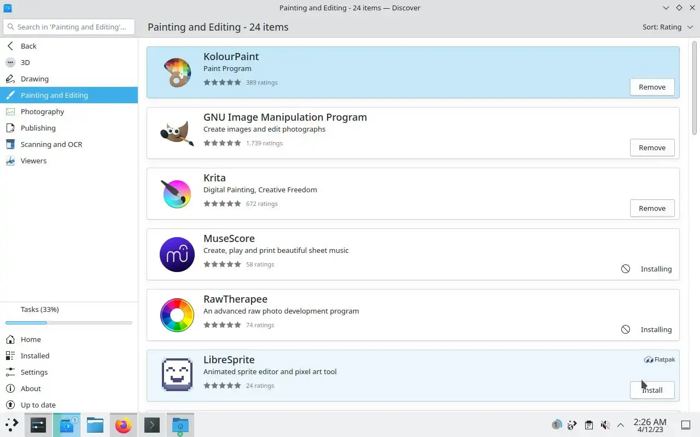
Task: Click the Krita star rating
Action: [x=222, y=204]
